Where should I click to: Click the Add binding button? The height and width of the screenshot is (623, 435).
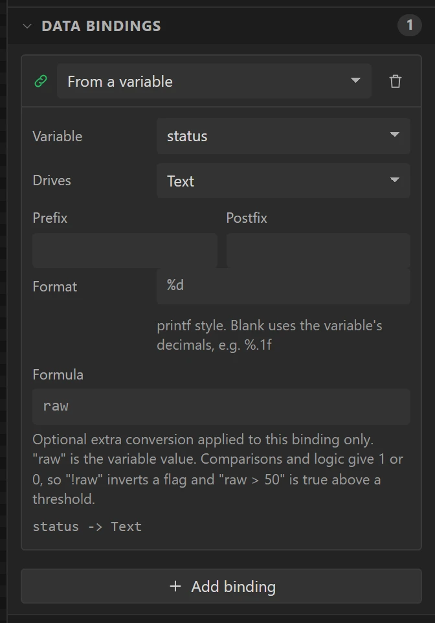point(221,586)
